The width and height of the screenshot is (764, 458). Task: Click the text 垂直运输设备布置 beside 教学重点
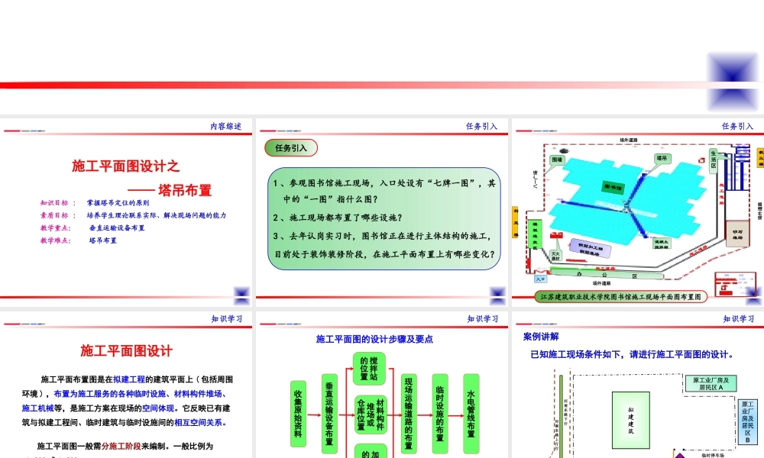[117, 227]
